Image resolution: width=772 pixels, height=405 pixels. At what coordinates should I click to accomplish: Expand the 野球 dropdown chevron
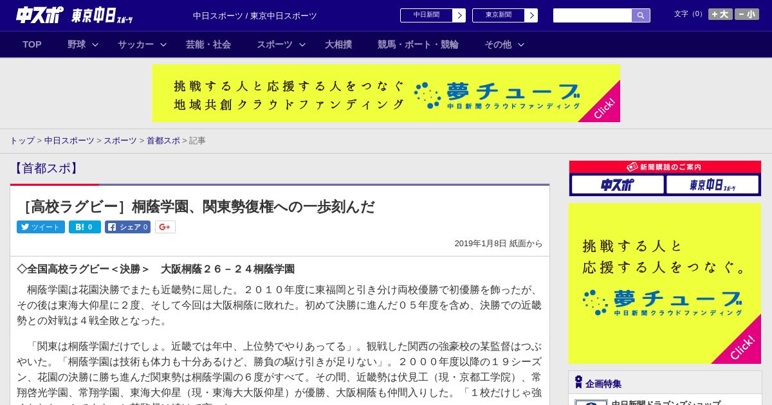click(95, 44)
